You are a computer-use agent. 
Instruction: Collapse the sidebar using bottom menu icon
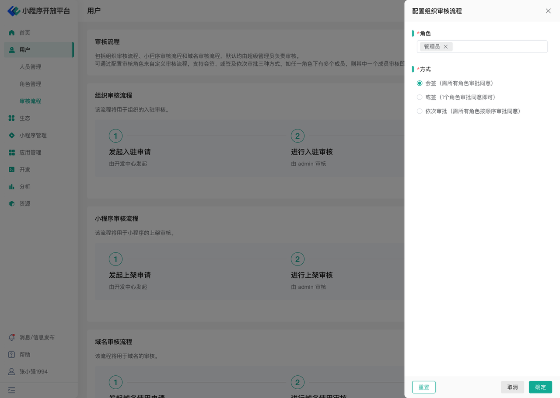point(12,390)
